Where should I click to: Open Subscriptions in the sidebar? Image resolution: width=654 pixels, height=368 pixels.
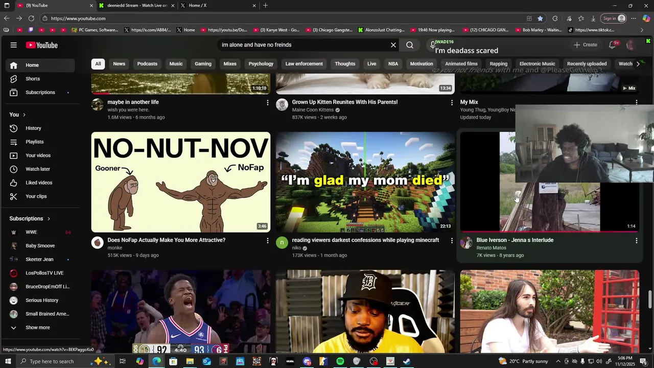coord(40,93)
